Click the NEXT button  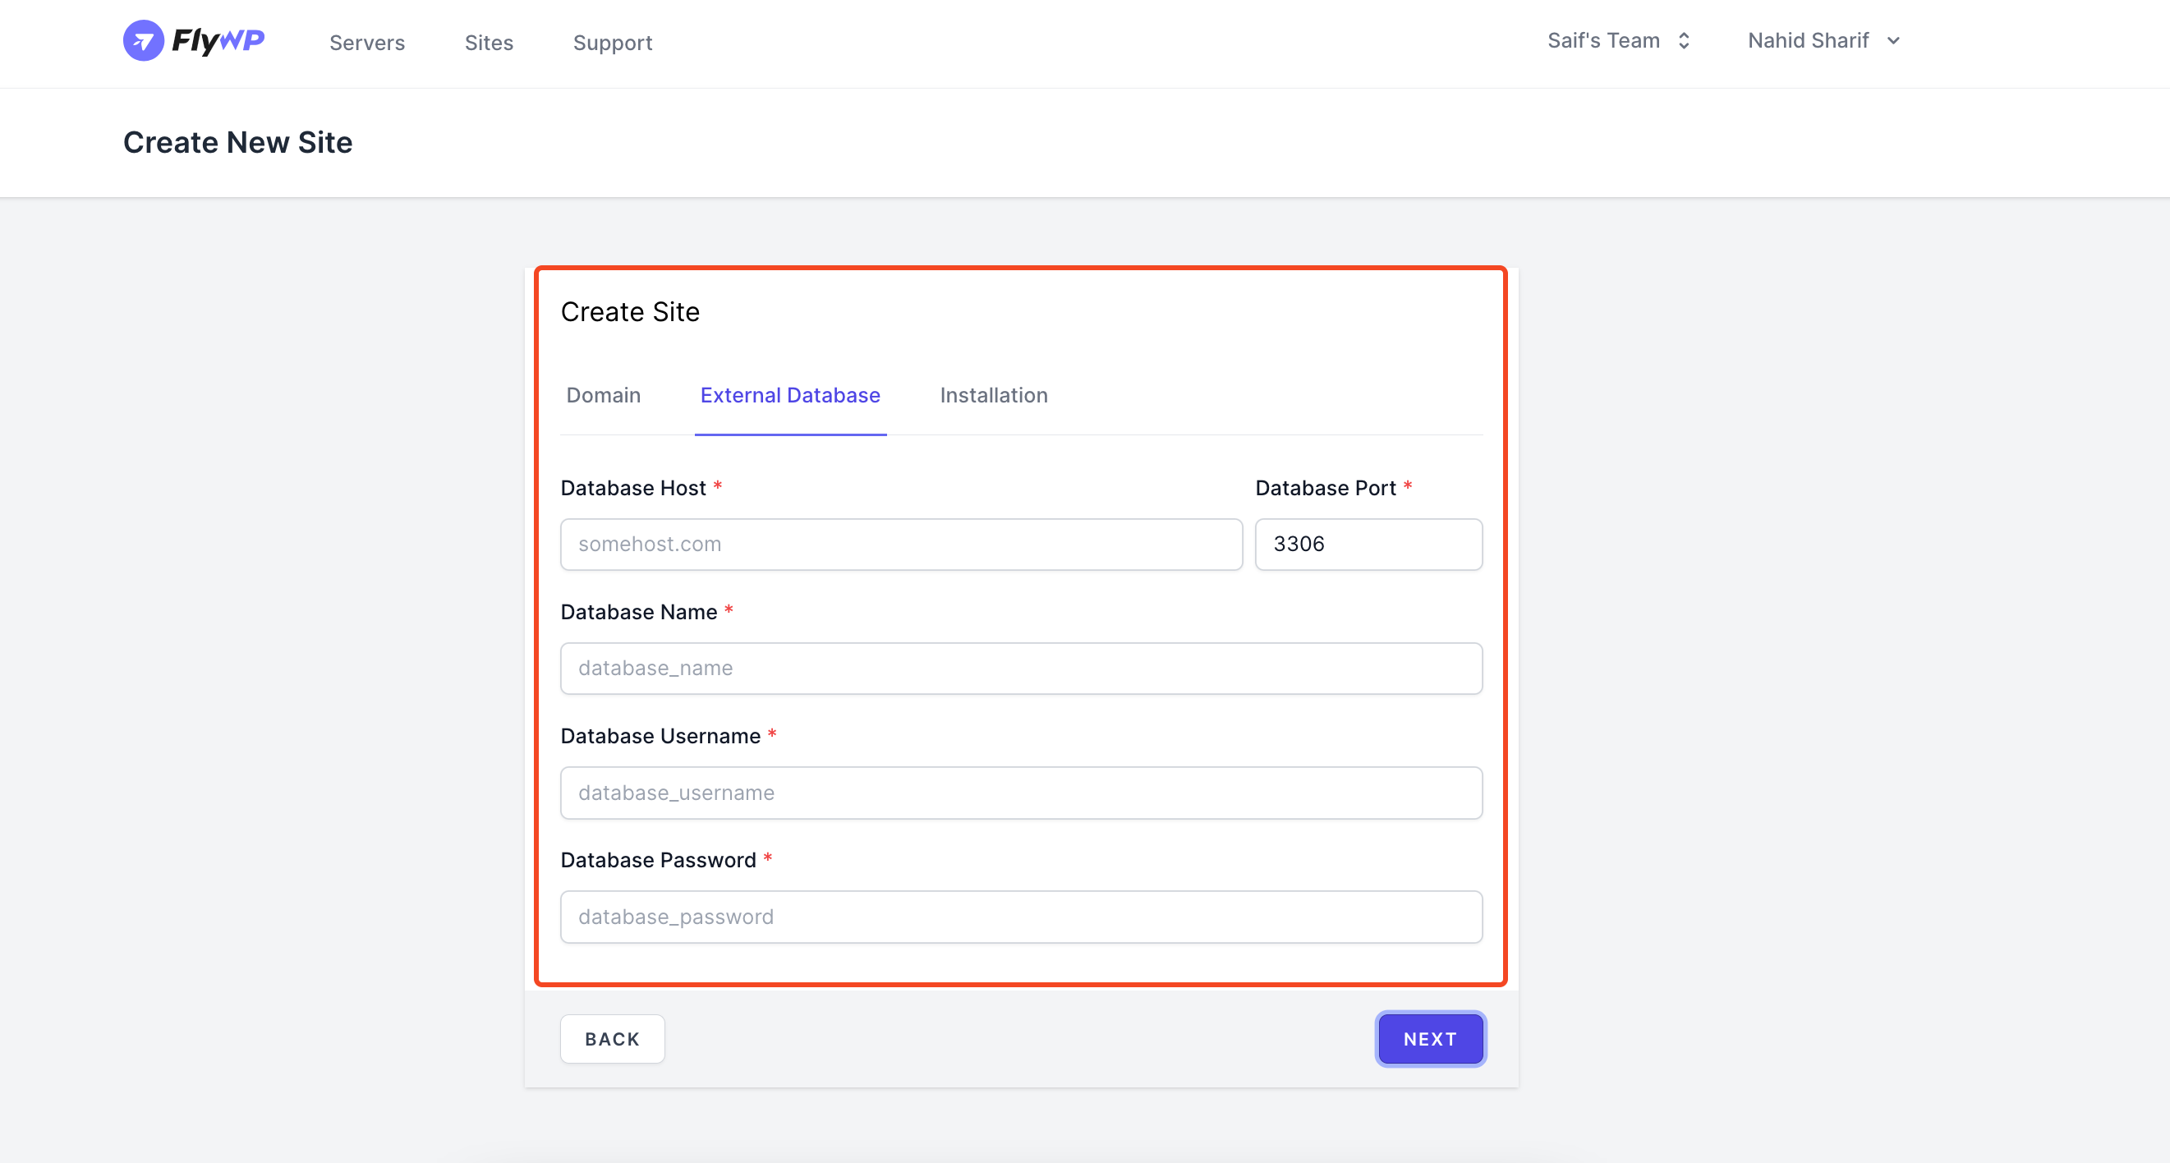click(x=1429, y=1040)
